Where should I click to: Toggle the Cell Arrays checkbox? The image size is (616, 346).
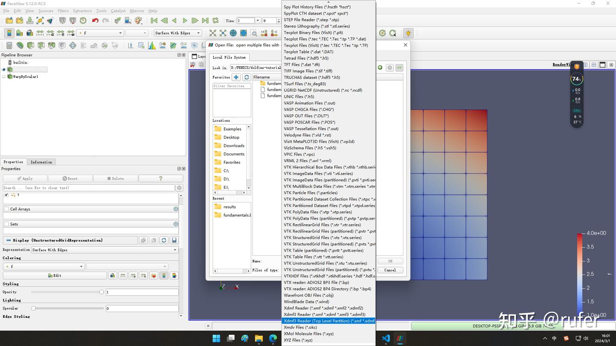click(x=6, y=209)
